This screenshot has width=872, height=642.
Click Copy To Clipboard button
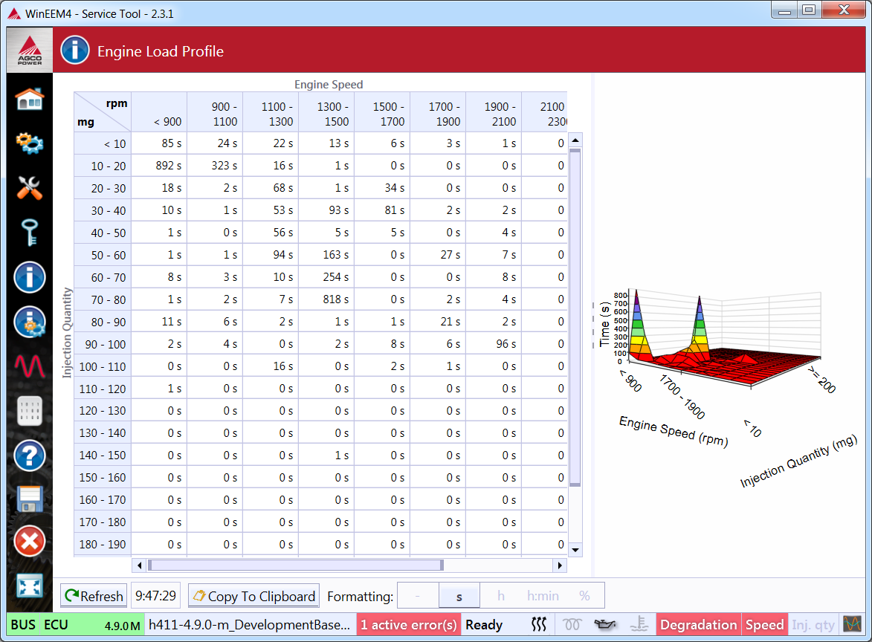click(x=253, y=596)
